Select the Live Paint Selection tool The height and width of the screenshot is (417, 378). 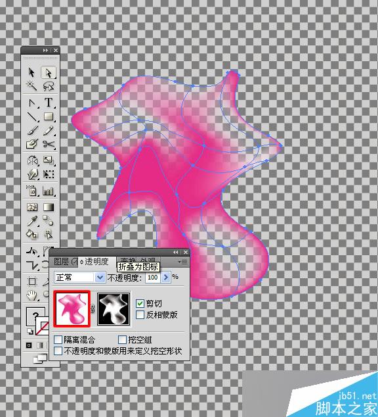point(49,234)
